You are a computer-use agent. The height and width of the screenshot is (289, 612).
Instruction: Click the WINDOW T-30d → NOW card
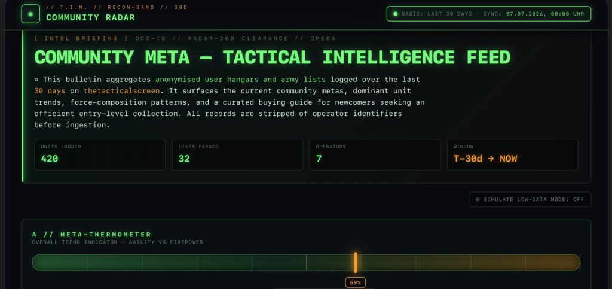(512, 154)
